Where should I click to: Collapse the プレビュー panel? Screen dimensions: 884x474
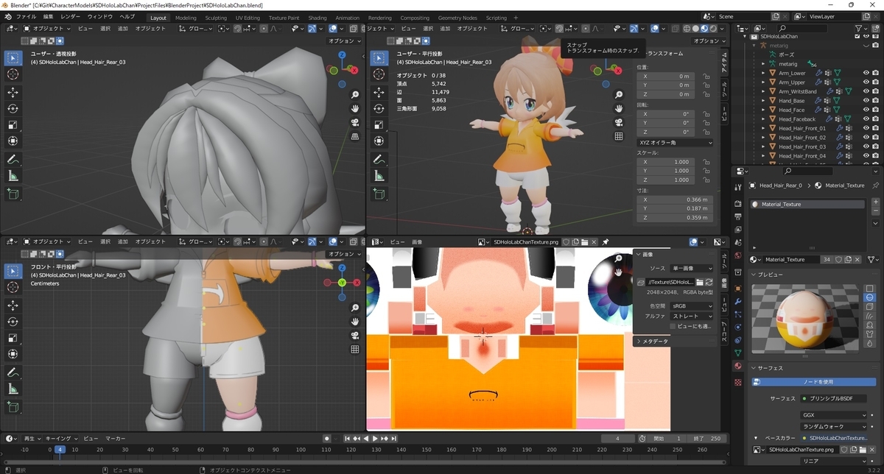tap(754, 275)
